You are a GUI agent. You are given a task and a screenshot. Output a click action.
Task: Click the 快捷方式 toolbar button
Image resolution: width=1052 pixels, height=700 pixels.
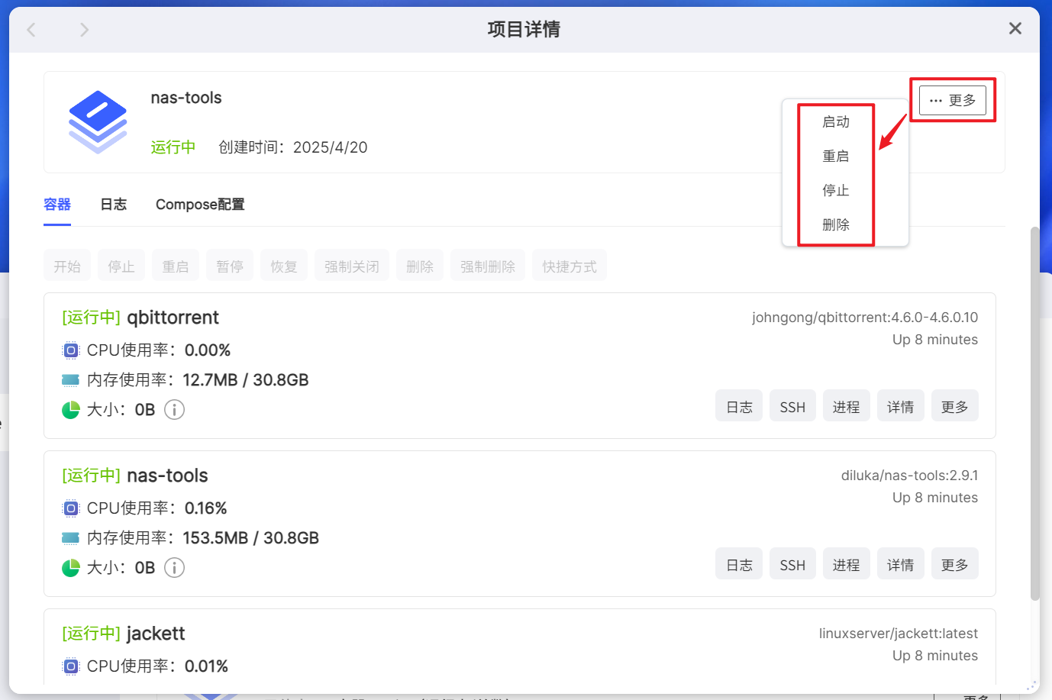point(570,266)
